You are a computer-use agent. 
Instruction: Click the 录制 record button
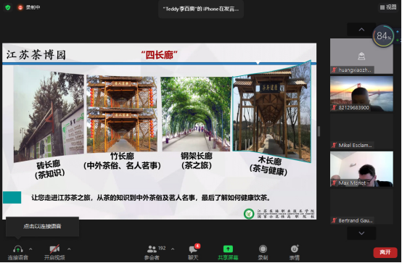(x=263, y=252)
